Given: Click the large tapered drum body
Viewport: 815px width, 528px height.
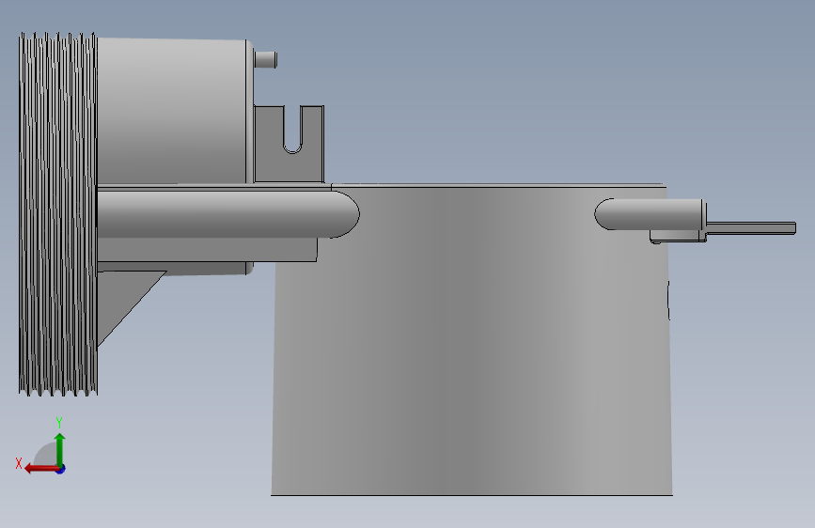Looking at the screenshot, I should pos(472,340).
